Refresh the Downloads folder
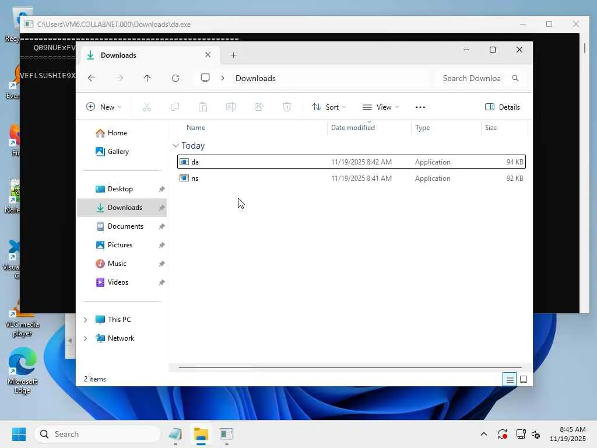 [175, 78]
